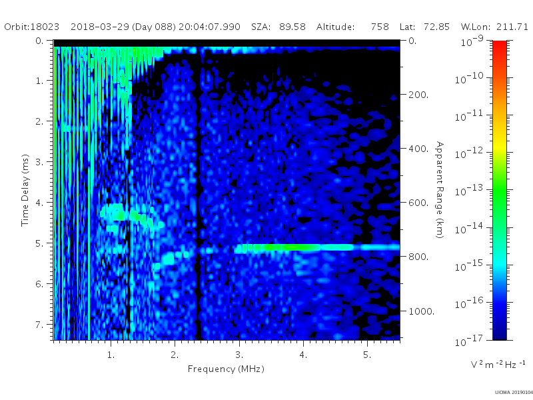Click the 7. tick label on time delay axis
This screenshot has width=533, height=400.
pos(39,325)
